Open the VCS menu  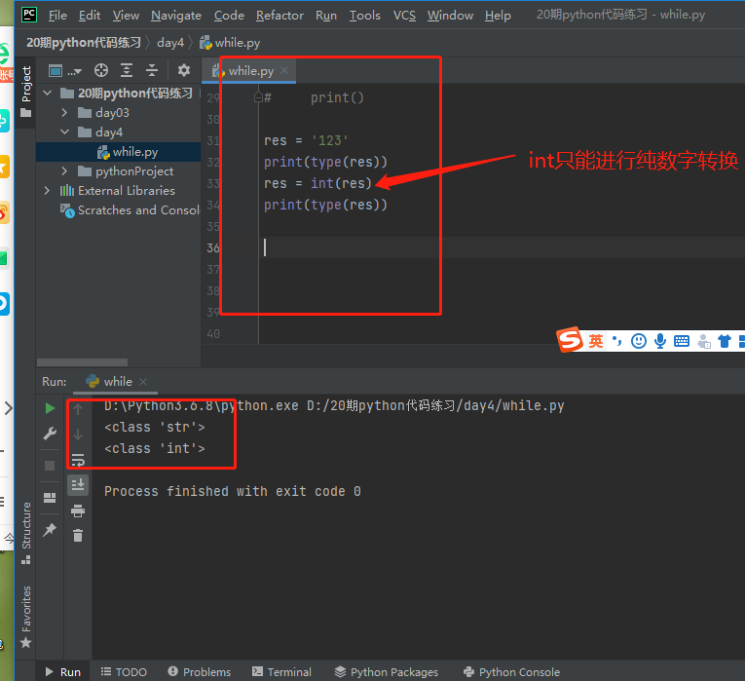(404, 16)
